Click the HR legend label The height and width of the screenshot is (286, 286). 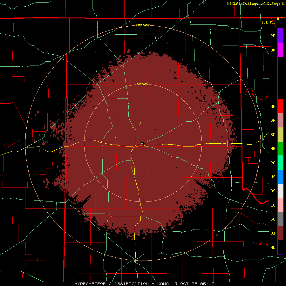pyautogui.click(x=273, y=149)
